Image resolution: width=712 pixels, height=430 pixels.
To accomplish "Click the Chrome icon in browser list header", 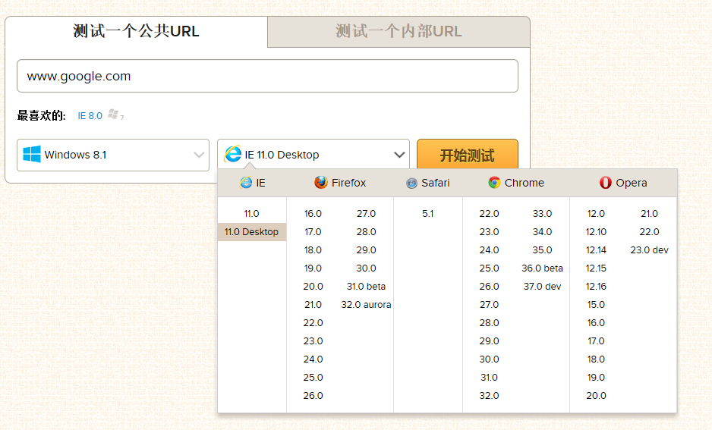I will [x=494, y=182].
